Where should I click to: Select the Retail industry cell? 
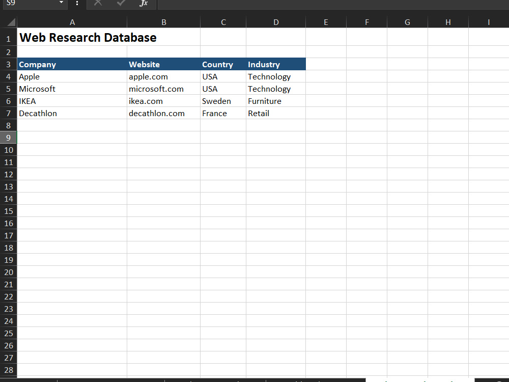pos(276,114)
